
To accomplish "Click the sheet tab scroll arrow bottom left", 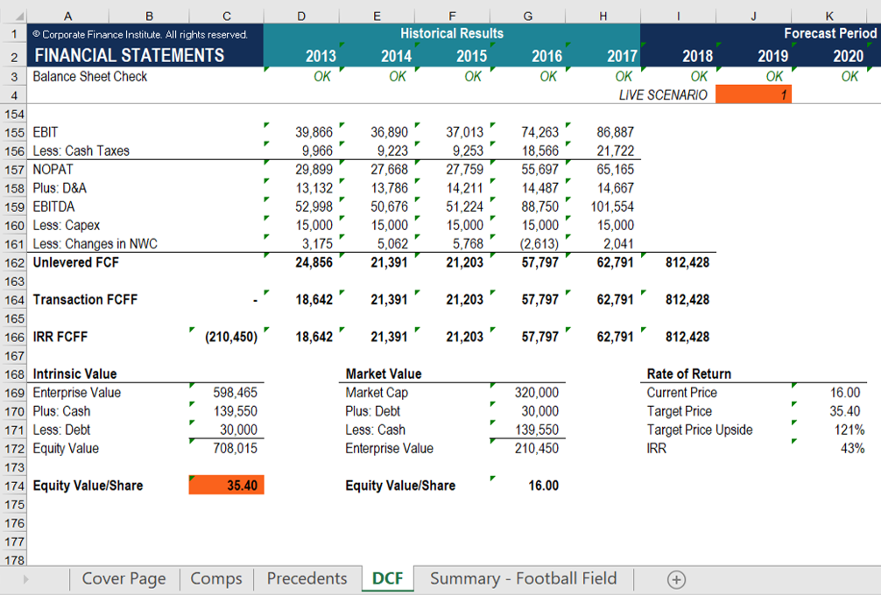I will tap(26, 578).
